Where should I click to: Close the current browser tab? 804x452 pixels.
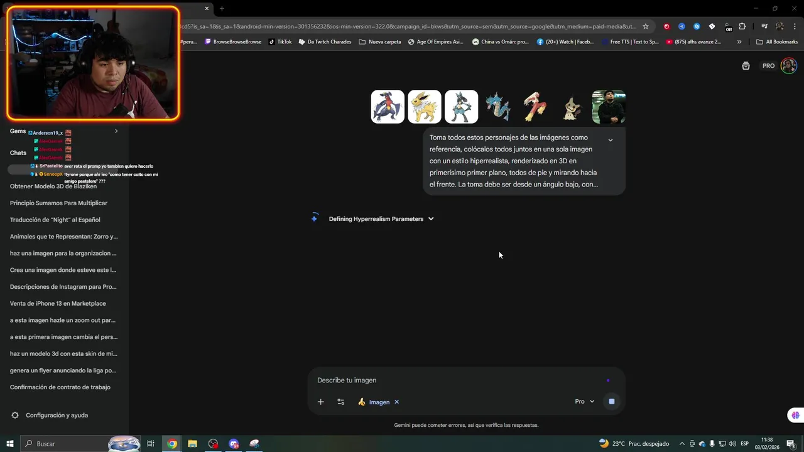(x=207, y=8)
